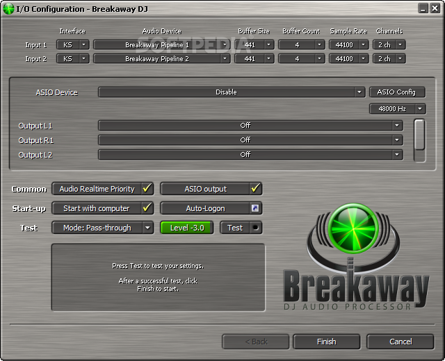Image resolution: width=445 pixels, height=361 pixels.
Task: Open Input 1 Buffer Count dropdown
Action: [x=301, y=44]
